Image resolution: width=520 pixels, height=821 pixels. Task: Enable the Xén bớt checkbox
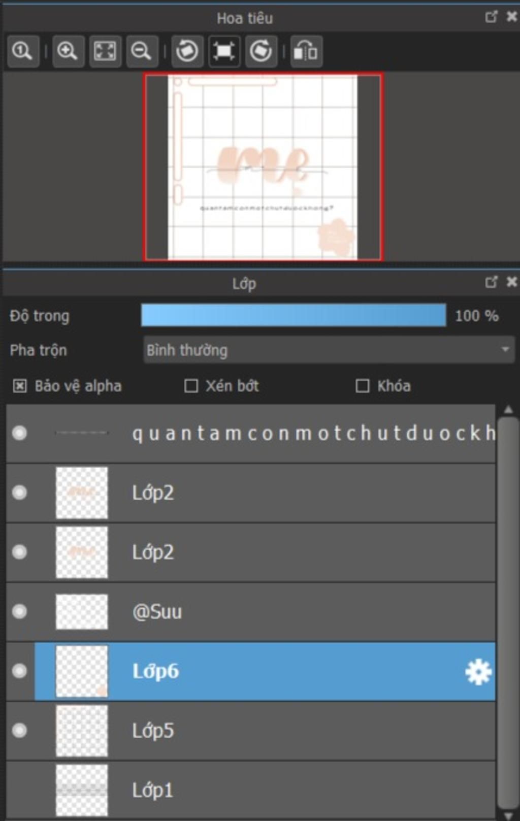pyautogui.click(x=191, y=386)
